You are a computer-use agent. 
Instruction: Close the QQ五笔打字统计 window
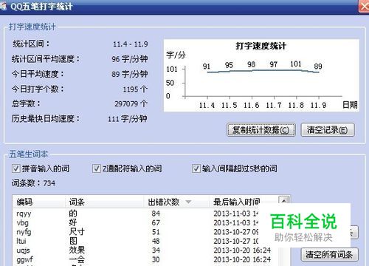click(364, 6)
